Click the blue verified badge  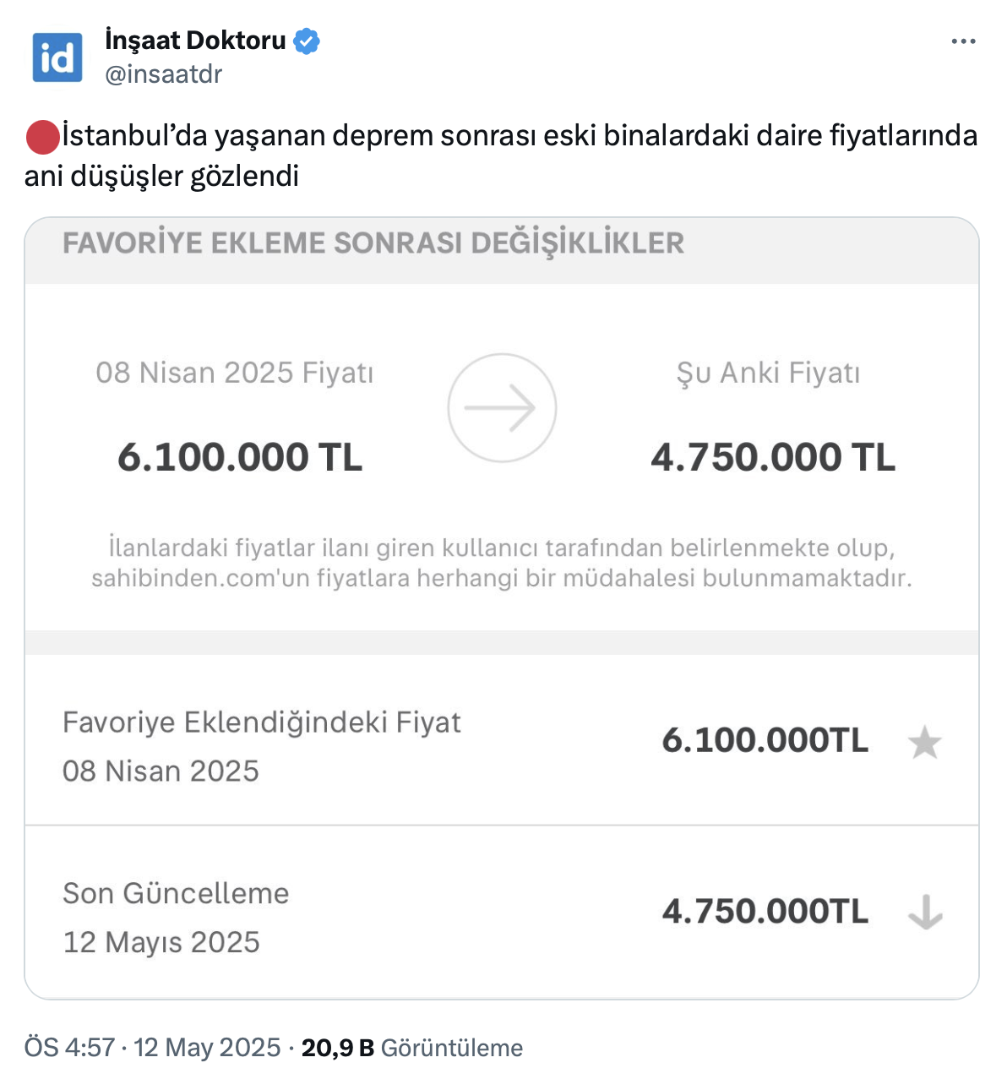(307, 41)
